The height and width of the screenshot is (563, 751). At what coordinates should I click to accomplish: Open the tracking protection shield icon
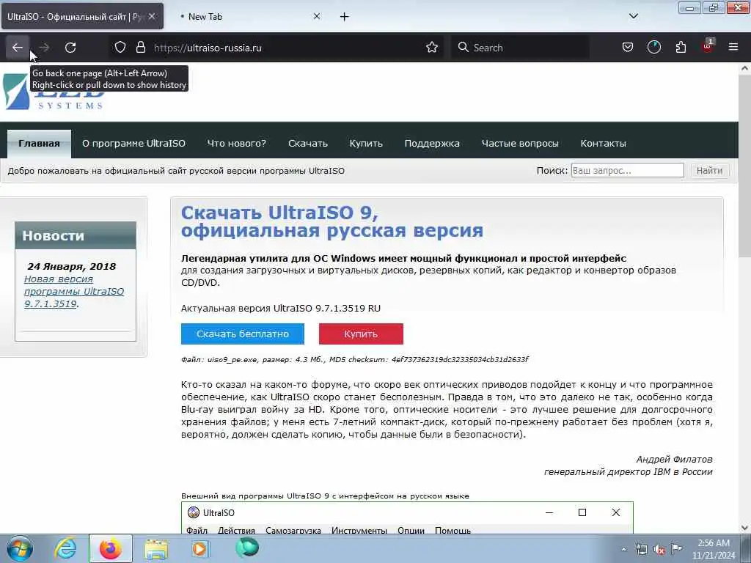click(x=120, y=48)
